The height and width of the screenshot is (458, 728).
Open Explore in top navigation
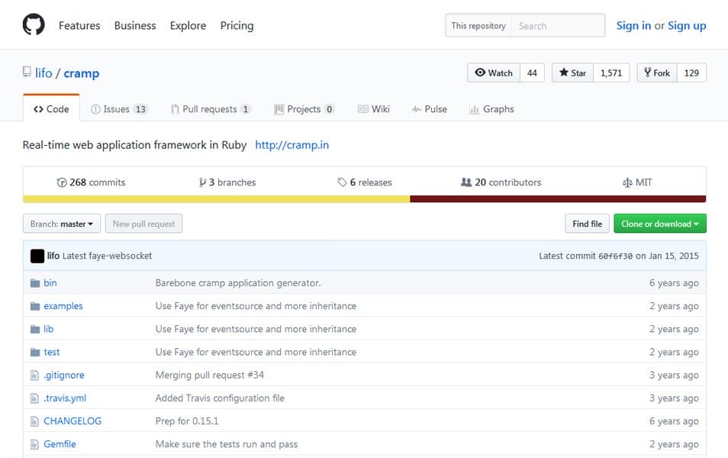tap(188, 25)
